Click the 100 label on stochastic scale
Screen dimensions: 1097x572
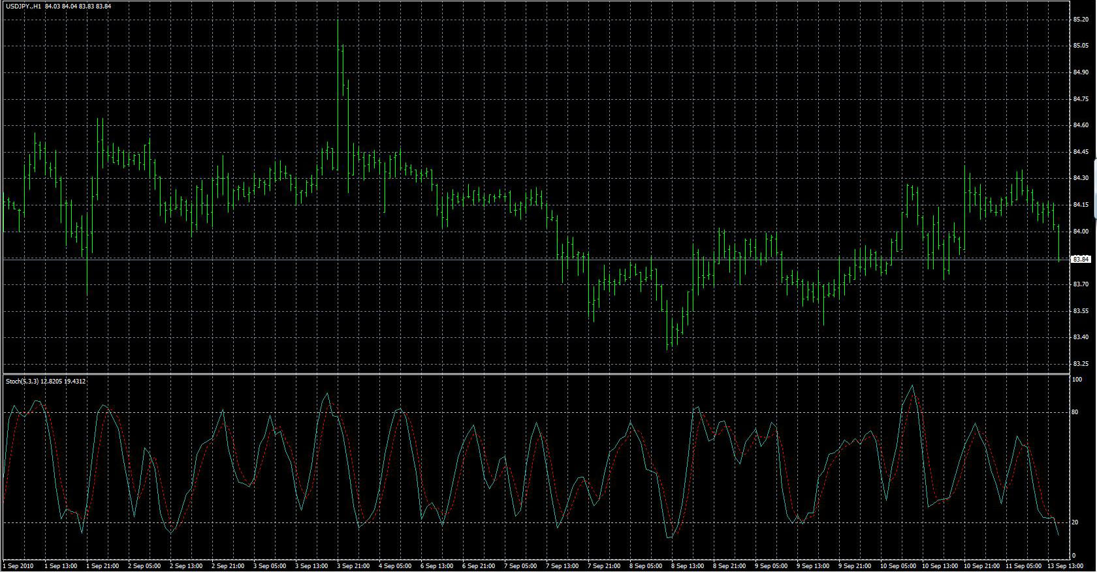click(1076, 380)
